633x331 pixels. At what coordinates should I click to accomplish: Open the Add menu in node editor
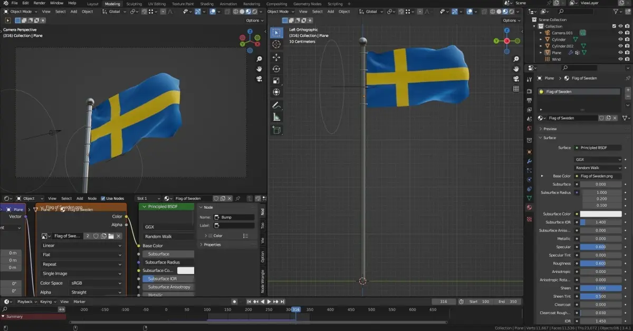[80, 198]
